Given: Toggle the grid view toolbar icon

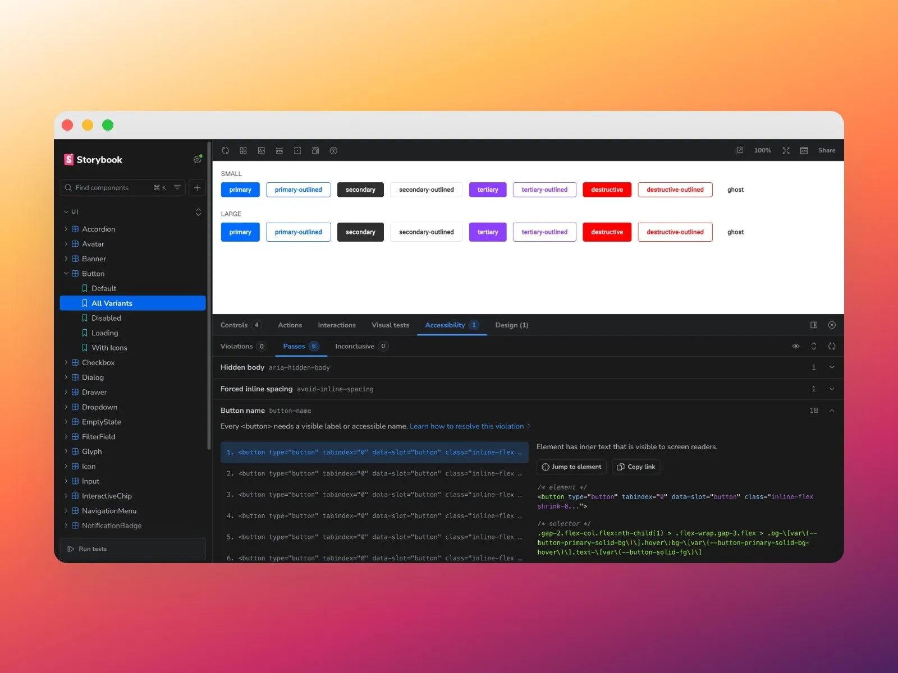Looking at the screenshot, I should click(x=243, y=150).
